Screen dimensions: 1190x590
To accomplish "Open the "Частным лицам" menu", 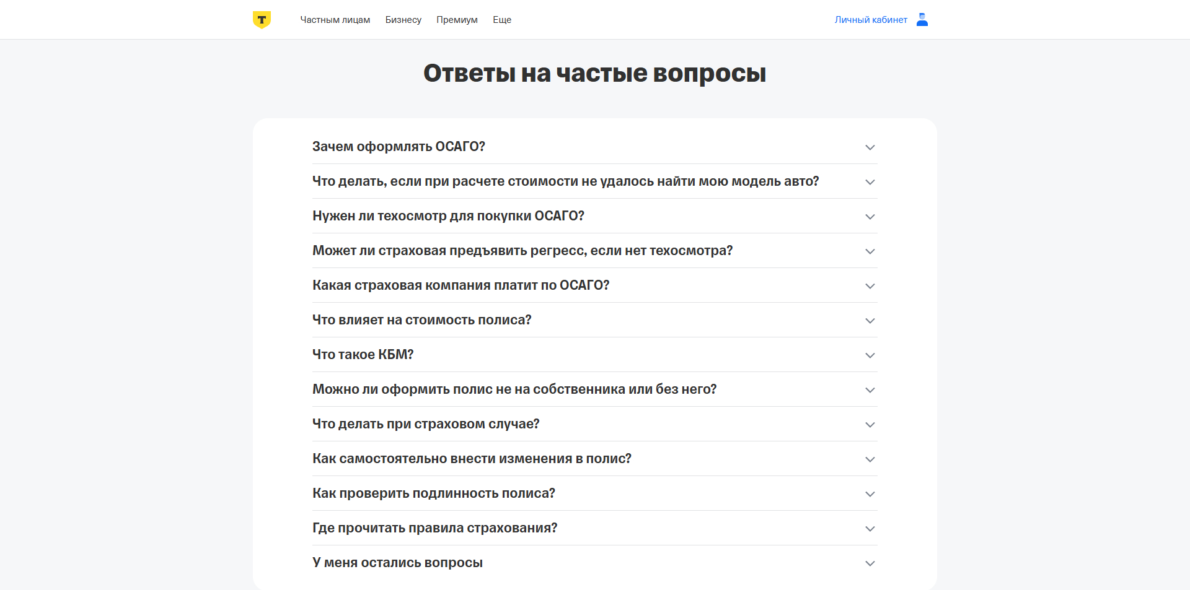I will [335, 19].
